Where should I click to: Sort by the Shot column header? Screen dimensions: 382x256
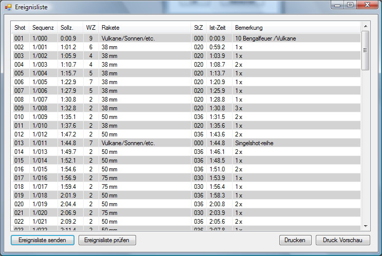coord(20,28)
